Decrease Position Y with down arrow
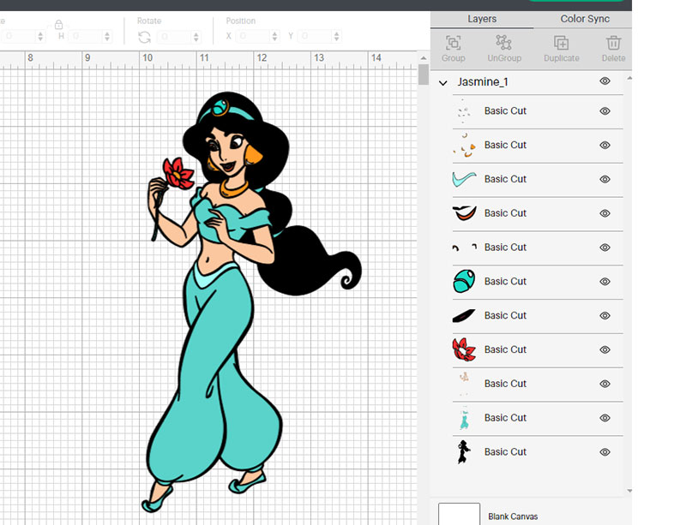Viewport: 686px width, 525px height. [x=336, y=39]
